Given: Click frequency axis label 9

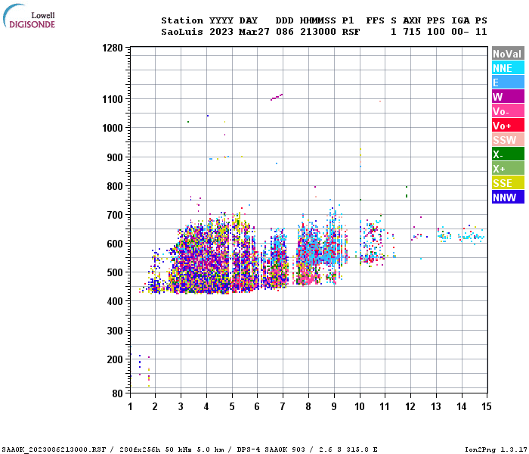Looking at the screenshot, I should point(334,406).
